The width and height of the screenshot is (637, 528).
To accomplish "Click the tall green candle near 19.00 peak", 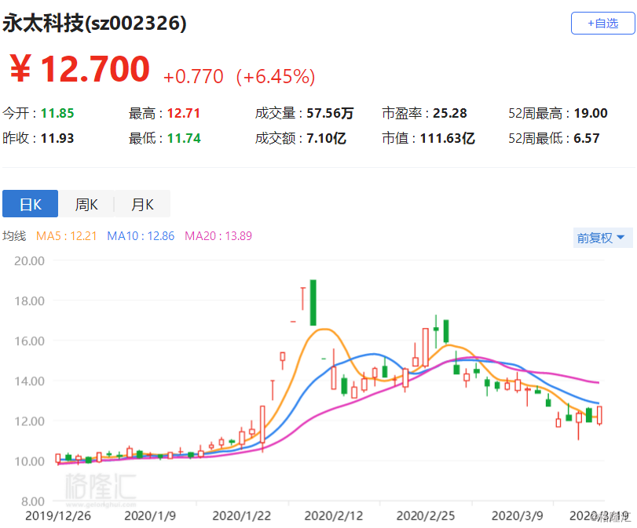I will [x=313, y=302].
